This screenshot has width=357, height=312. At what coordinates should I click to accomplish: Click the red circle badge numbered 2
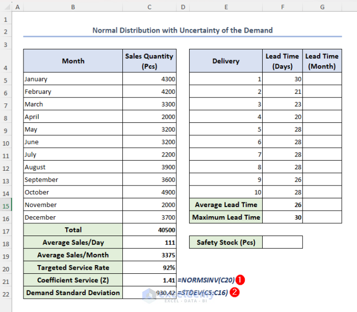(x=234, y=293)
